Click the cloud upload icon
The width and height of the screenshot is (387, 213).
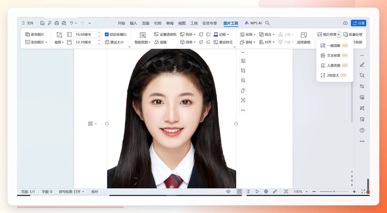coord(345,23)
